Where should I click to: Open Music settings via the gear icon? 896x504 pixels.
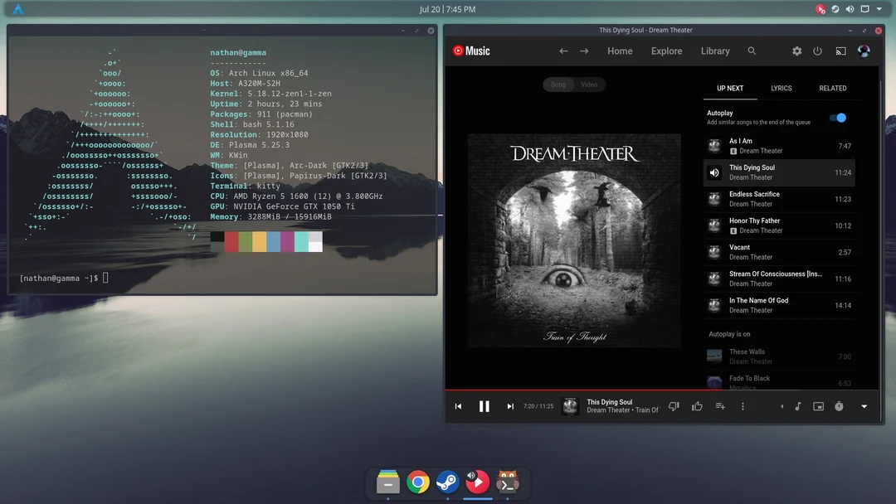pos(796,51)
